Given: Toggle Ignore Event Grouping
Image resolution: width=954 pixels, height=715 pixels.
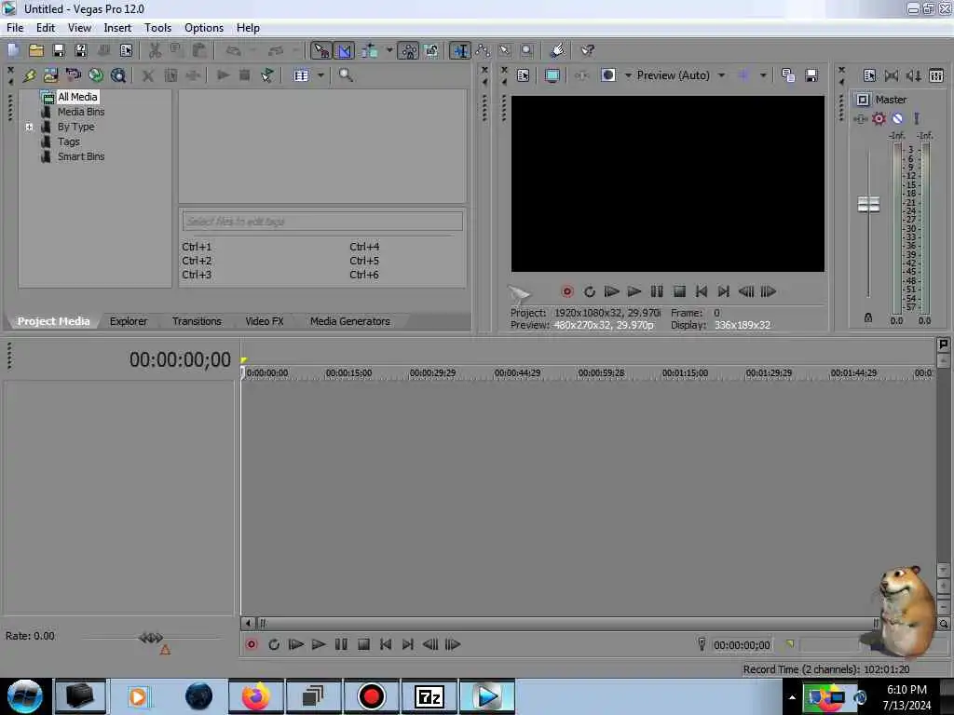Looking at the screenshot, I should click(x=431, y=50).
